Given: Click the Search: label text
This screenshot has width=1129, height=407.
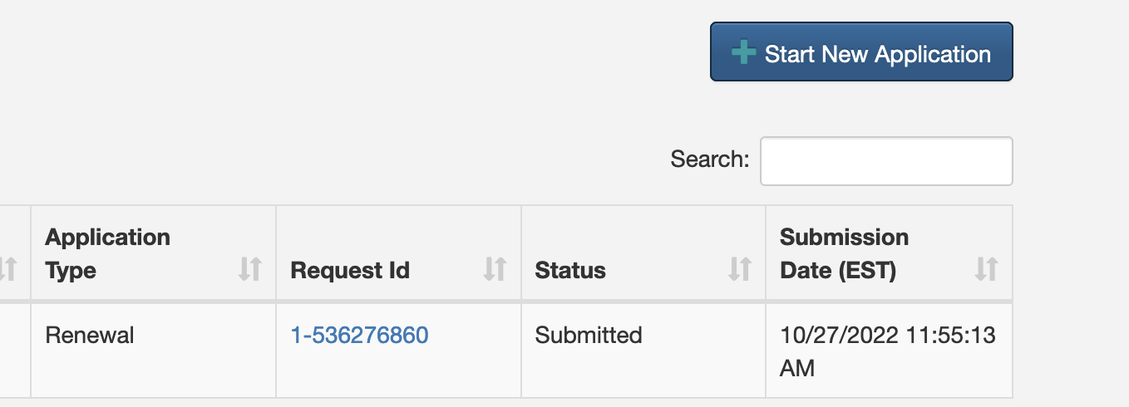Looking at the screenshot, I should [x=710, y=159].
